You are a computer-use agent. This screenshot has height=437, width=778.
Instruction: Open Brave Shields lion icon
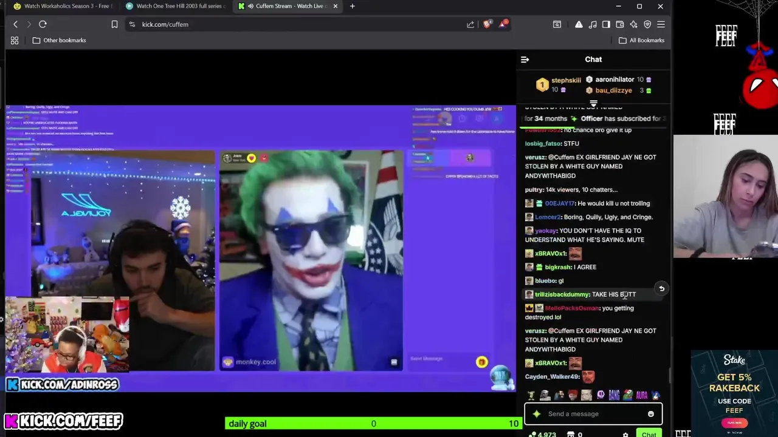(487, 24)
